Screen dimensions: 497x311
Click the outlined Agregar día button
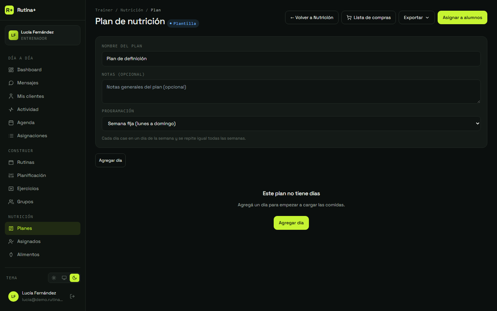tap(110, 160)
